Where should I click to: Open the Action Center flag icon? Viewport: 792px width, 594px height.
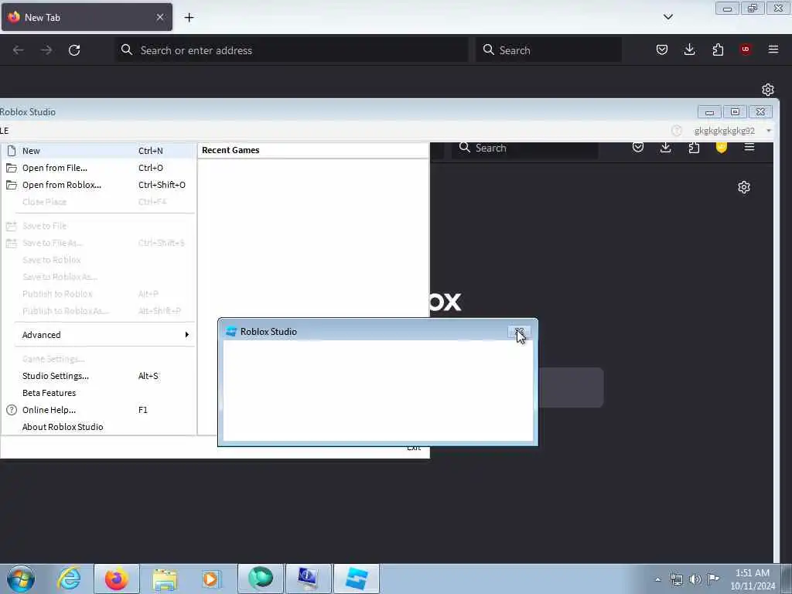713,579
